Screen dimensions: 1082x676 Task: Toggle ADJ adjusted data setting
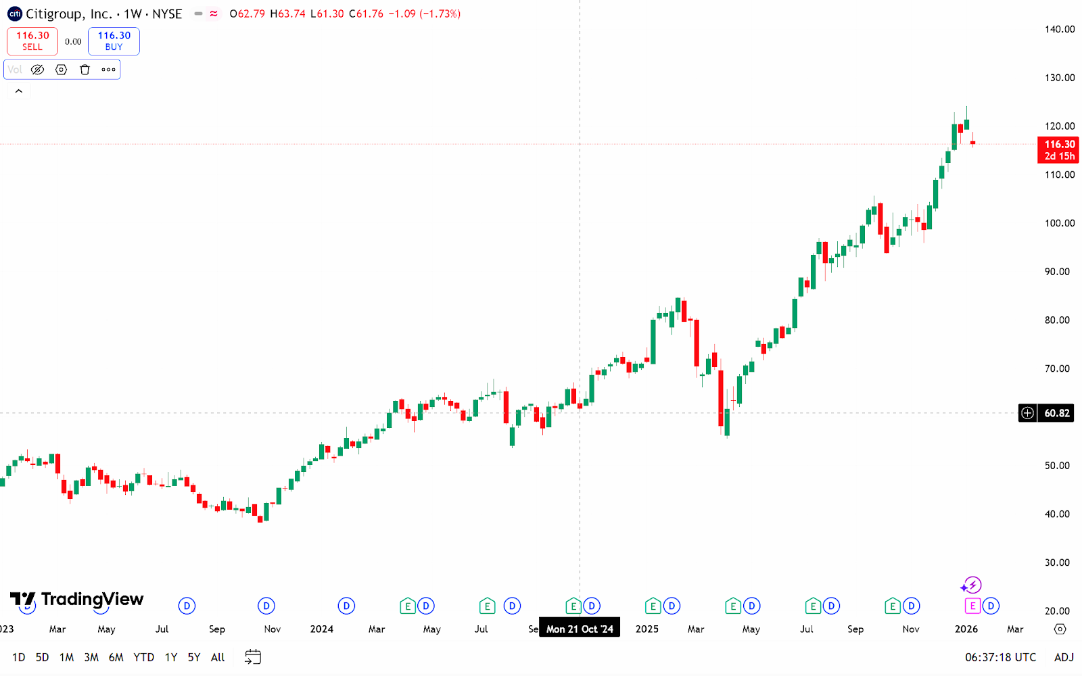(x=1064, y=657)
